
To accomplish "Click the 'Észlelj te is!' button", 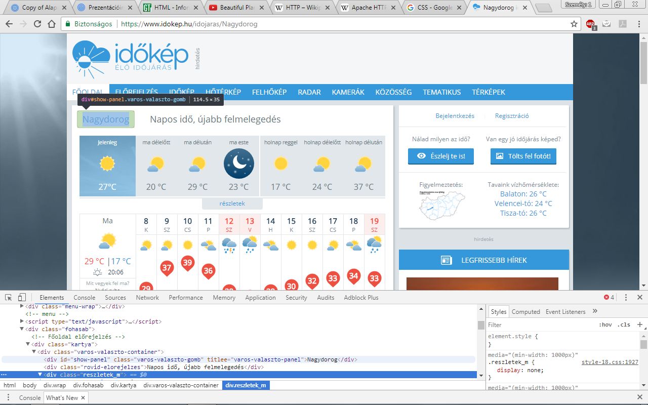I will pos(441,156).
